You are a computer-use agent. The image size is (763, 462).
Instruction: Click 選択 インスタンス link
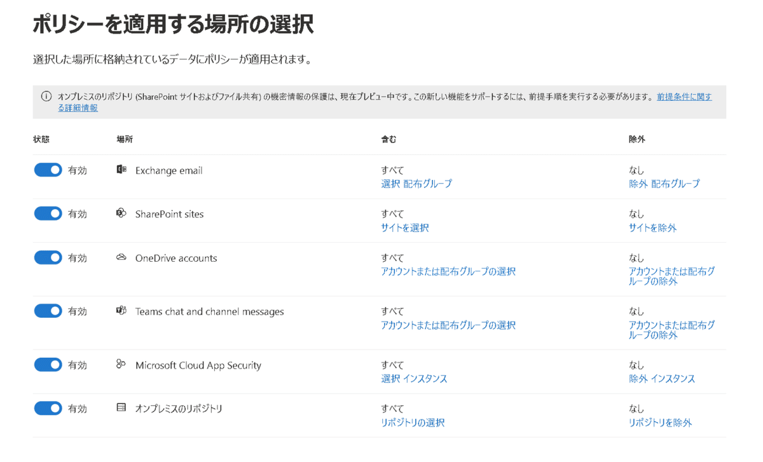point(414,378)
